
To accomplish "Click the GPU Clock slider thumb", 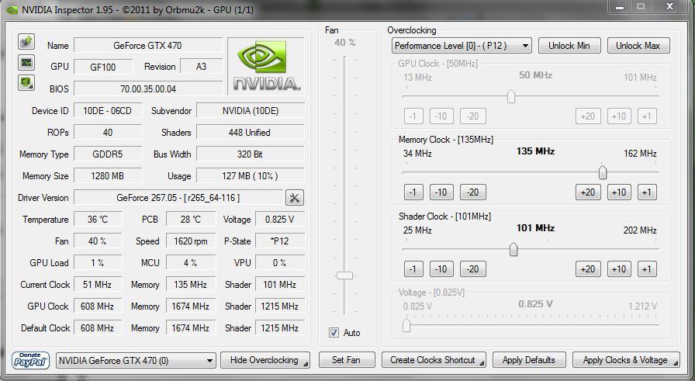I will [511, 96].
